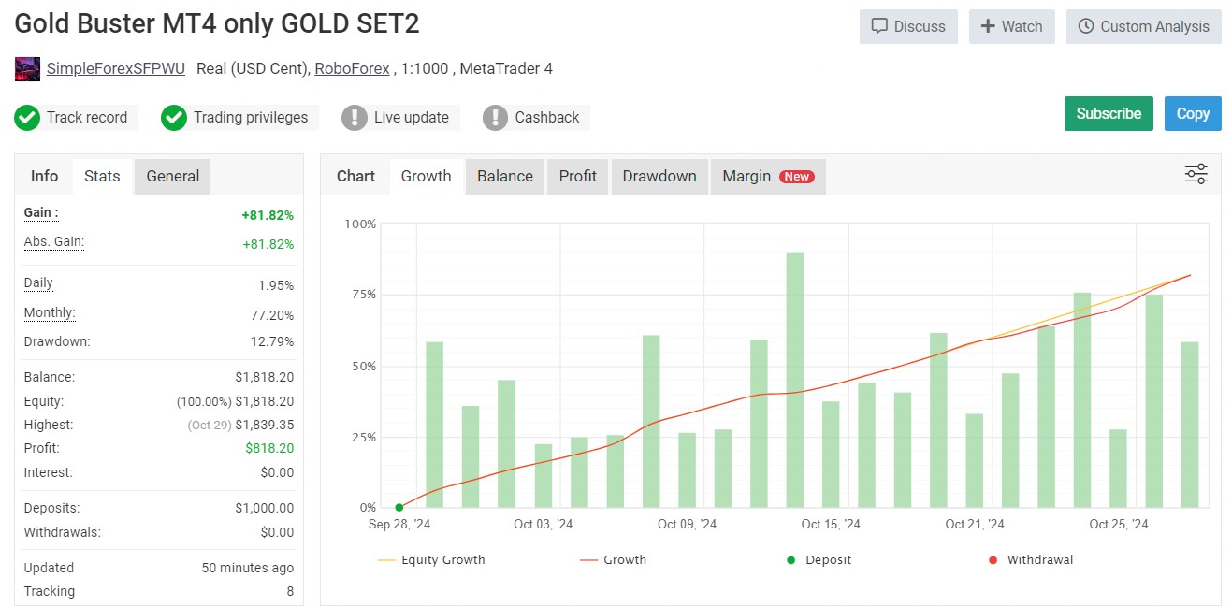The height and width of the screenshot is (607, 1232).
Task: Toggle Growth line in chart legend
Action: (614, 560)
